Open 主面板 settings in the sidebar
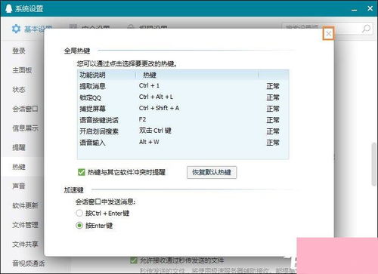This screenshot has height=274, width=378. tap(22, 70)
